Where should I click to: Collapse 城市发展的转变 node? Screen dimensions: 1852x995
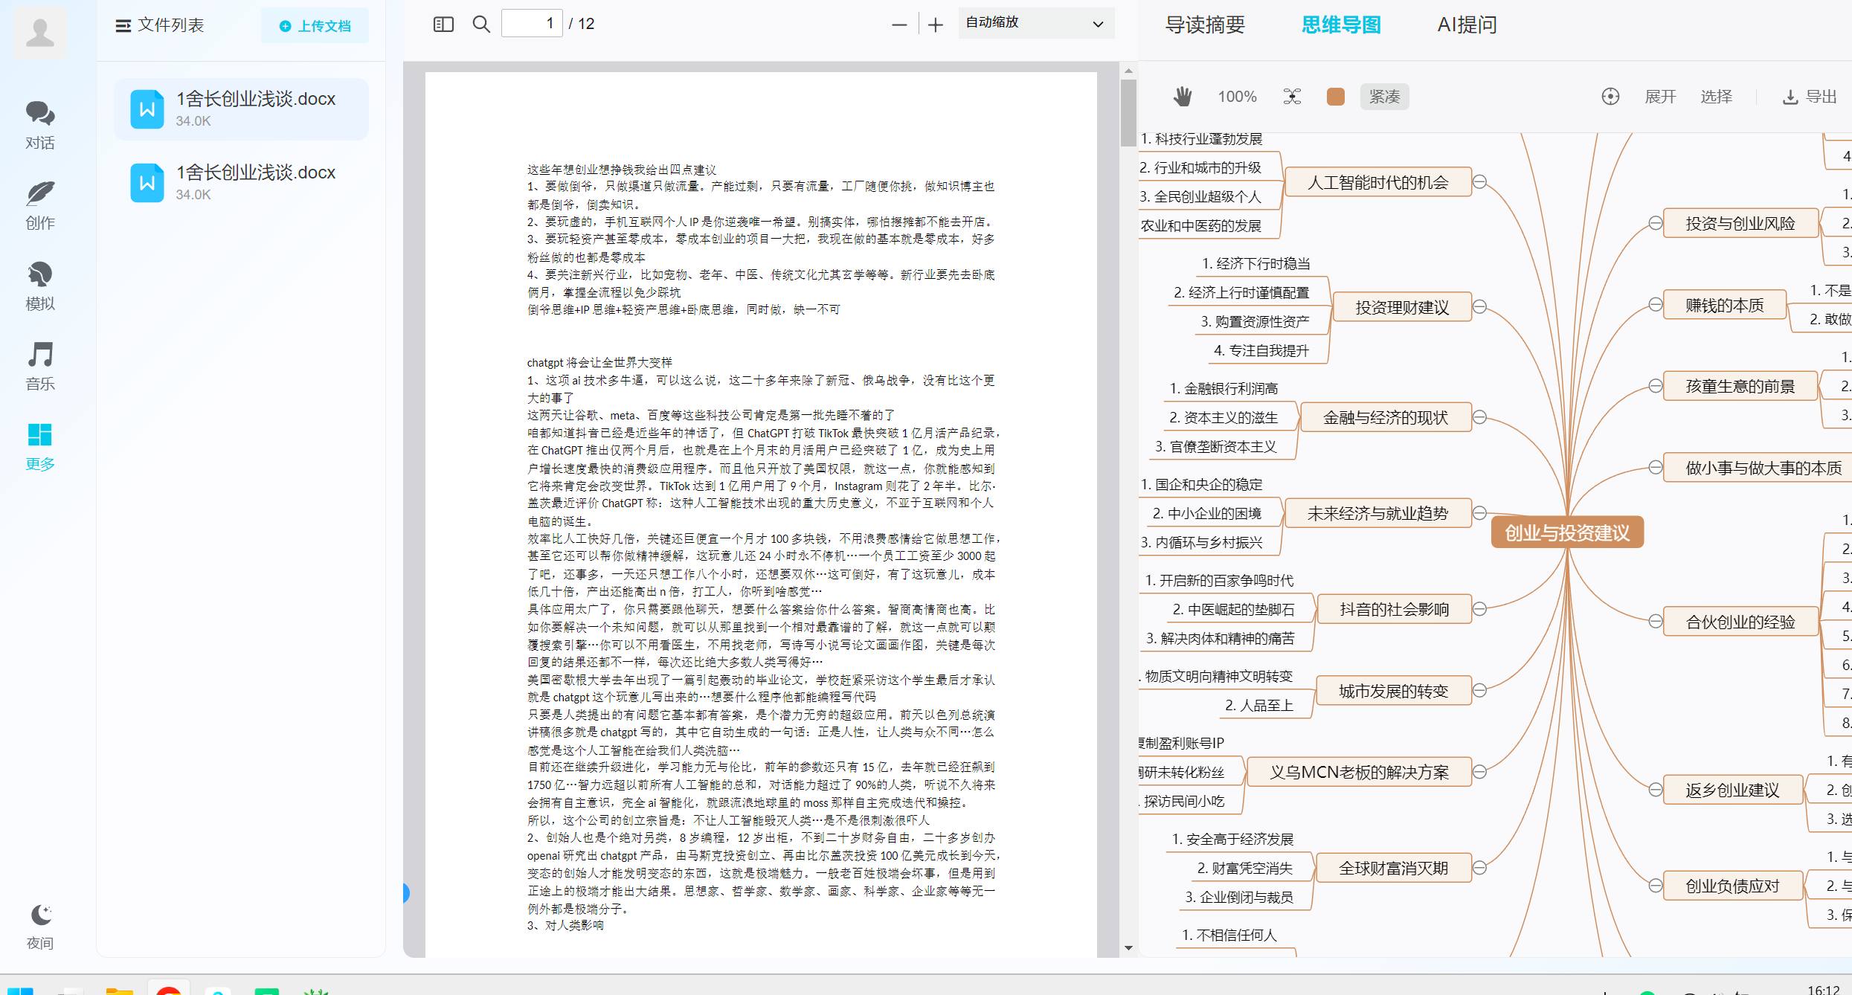1480,690
